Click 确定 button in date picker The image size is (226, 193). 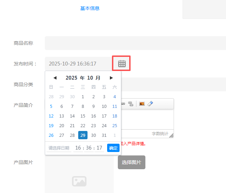113,148
